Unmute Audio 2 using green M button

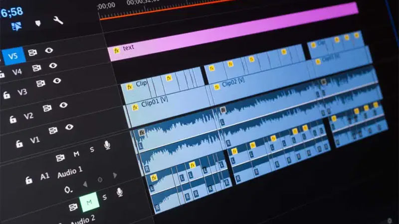click(89, 202)
